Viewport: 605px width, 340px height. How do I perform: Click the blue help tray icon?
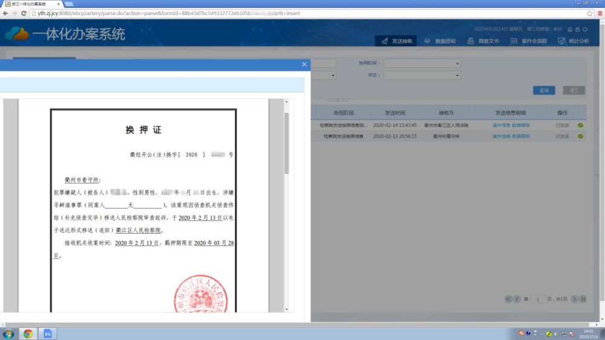pyautogui.click(x=528, y=333)
